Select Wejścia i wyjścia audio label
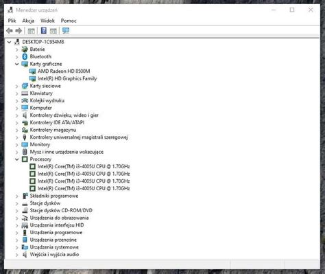Image resolution: width=325 pixels, height=274 pixels. tap(54, 254)
